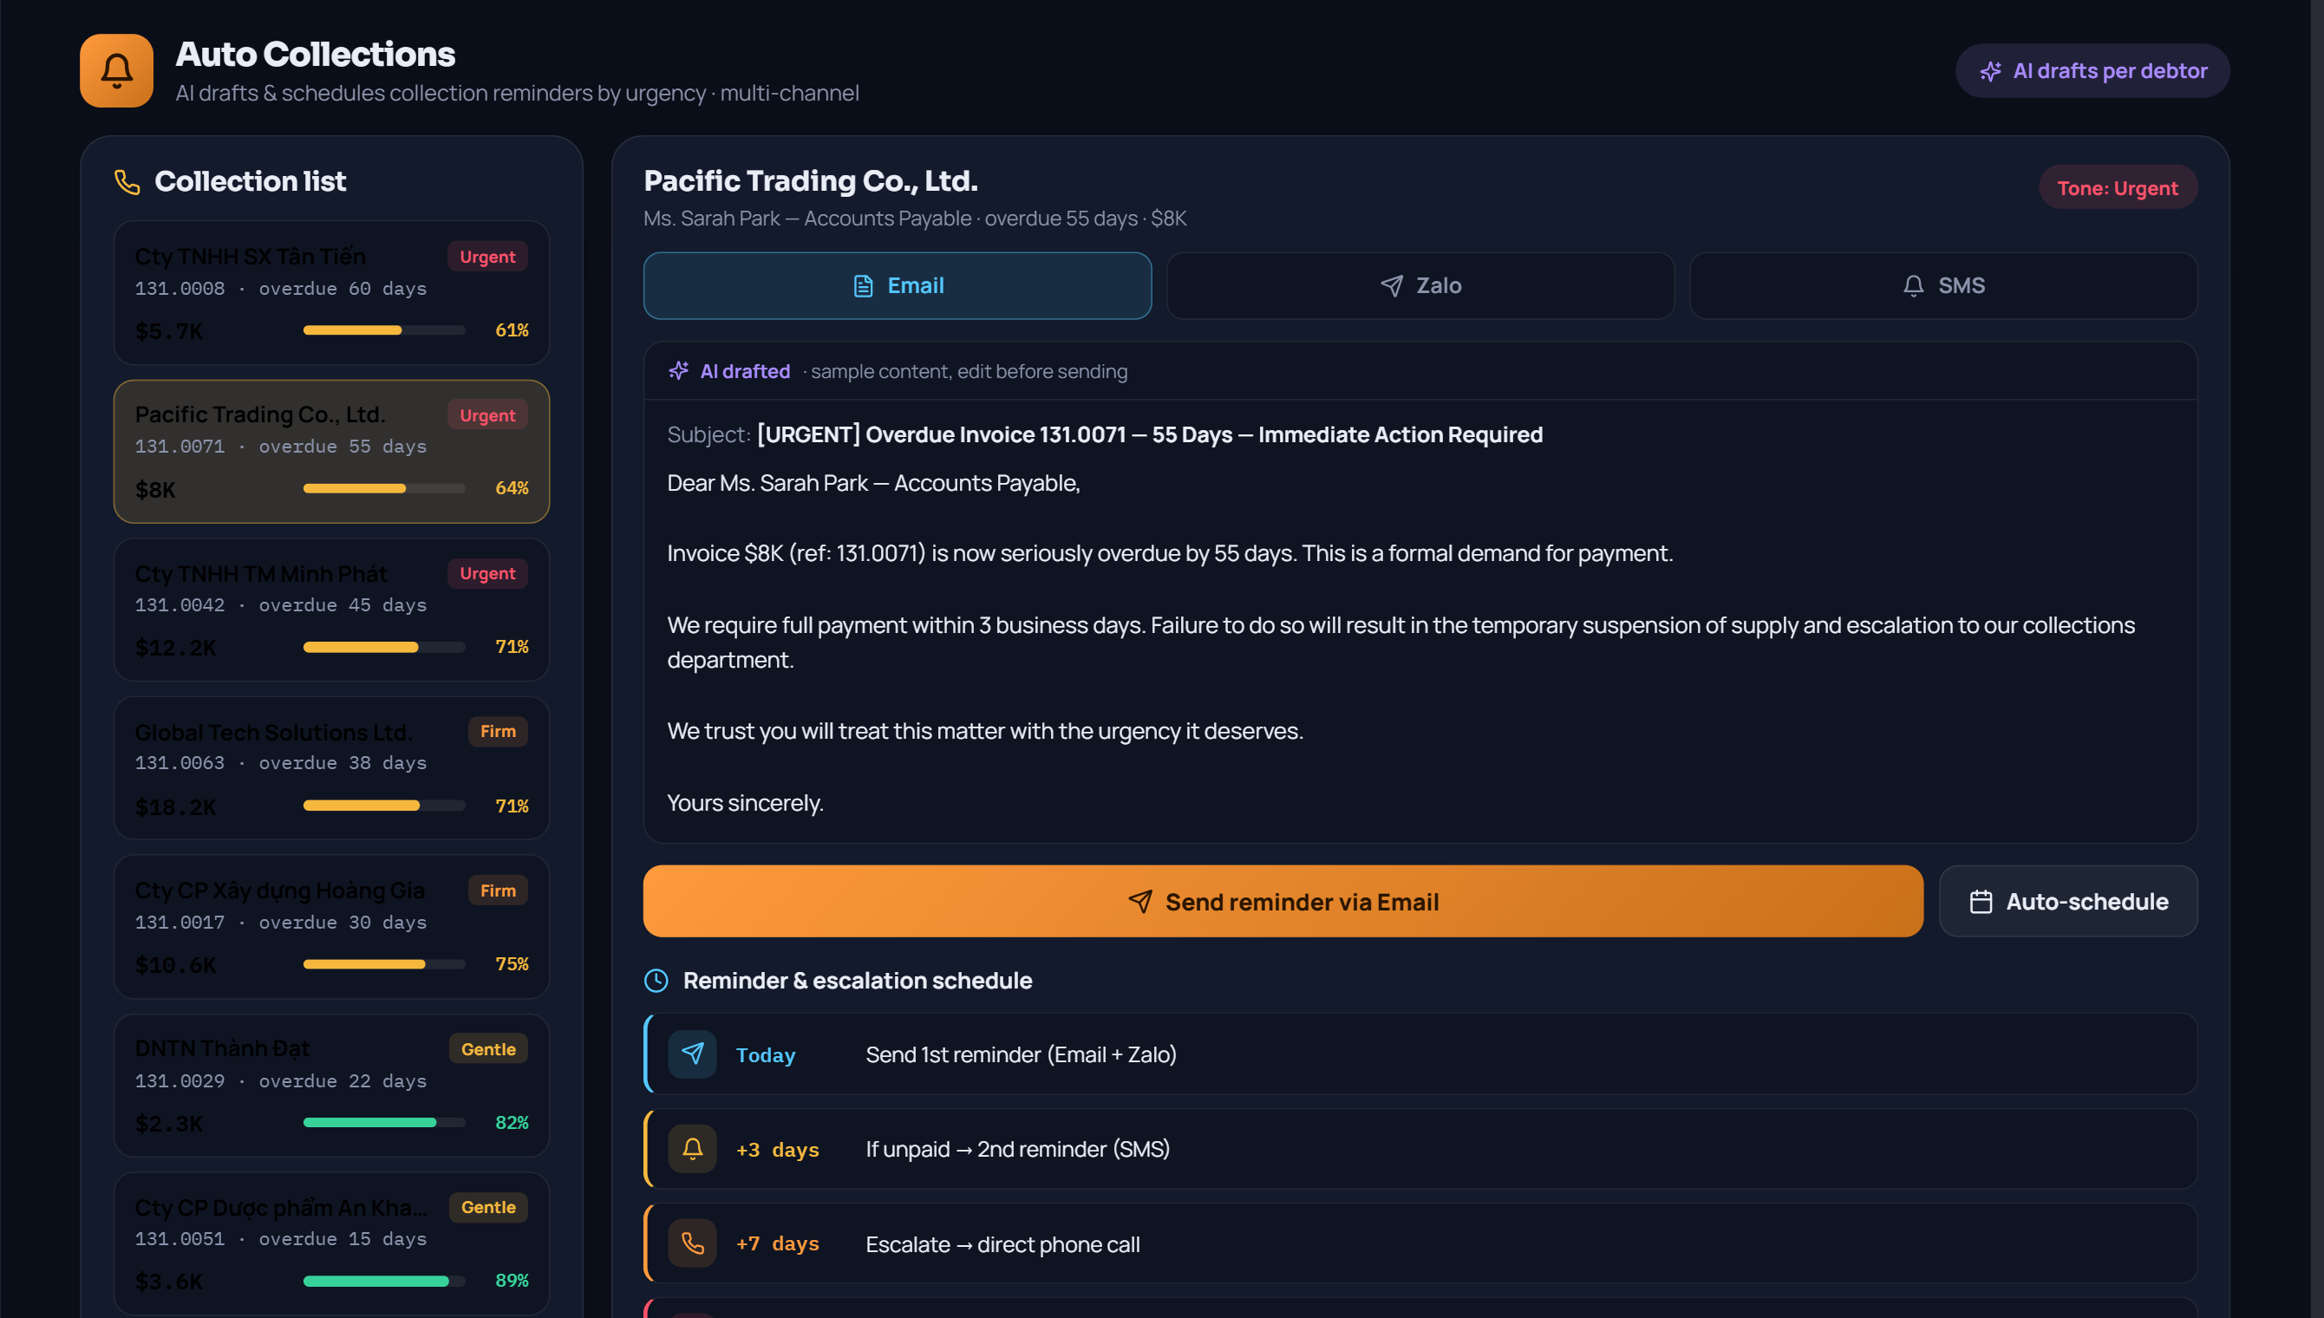Viewport: 2324px width, 1318px height.
Task: Click the 'Today' schedule label
Action: (x=766, y=1055)
